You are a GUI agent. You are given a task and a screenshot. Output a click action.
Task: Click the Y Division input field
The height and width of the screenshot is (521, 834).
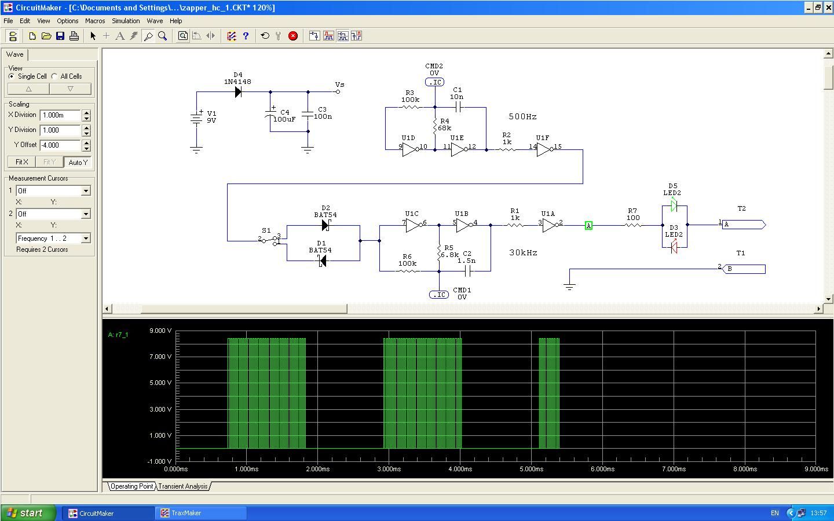point(61,130)
